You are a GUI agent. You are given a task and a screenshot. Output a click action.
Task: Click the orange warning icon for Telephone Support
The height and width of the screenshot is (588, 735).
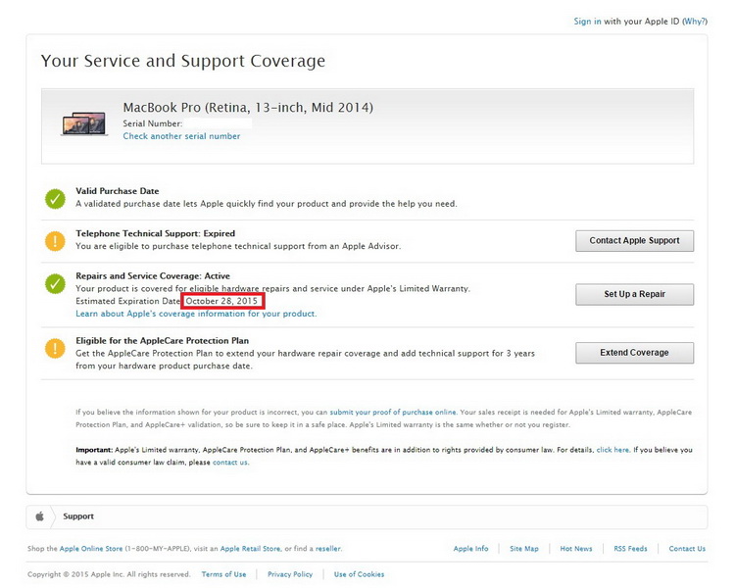(56, 241)
